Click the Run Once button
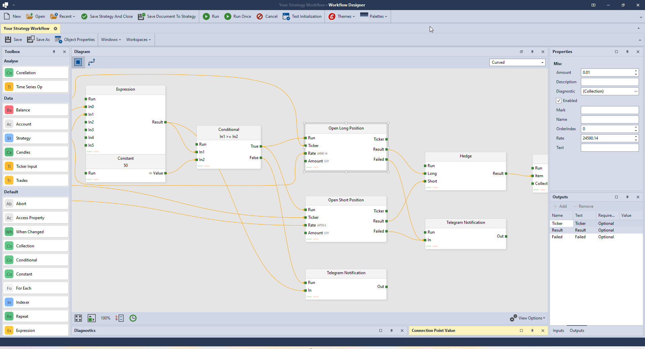The image size is (645, 349). [x=238, y=16]
